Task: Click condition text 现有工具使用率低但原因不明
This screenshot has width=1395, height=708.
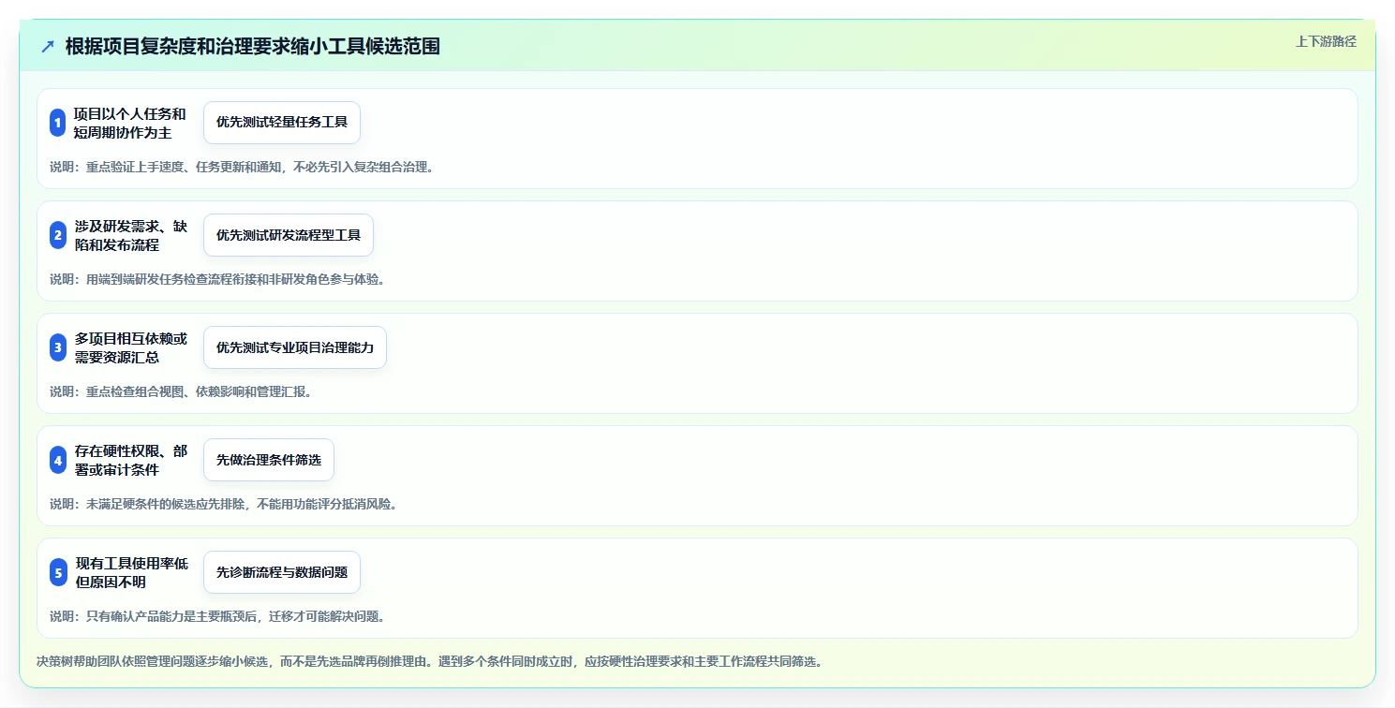Action: [132, 572]
